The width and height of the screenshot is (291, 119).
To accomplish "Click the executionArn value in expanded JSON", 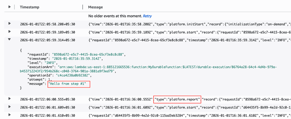I will (x=148, y=69).
